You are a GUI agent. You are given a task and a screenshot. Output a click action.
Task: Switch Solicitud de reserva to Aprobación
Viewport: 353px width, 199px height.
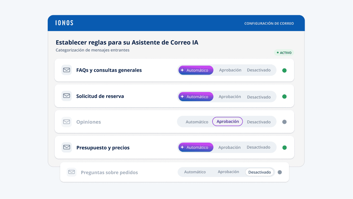click(x=230, y=97)
